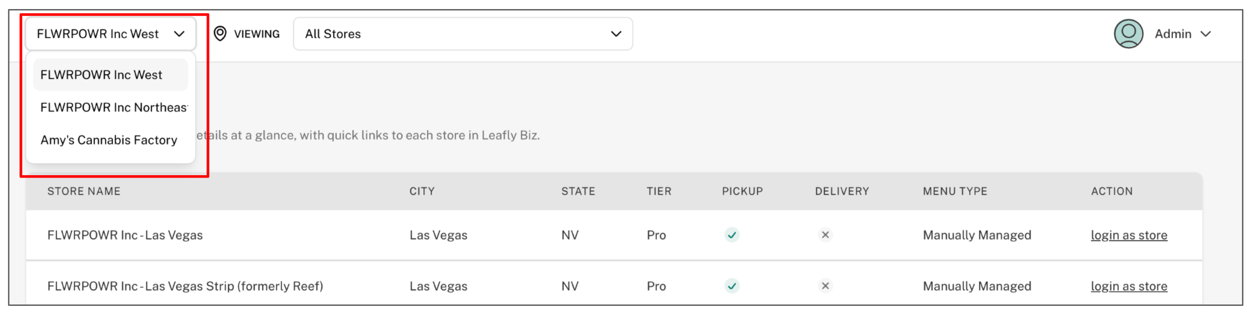Click the CITY column header
This screenshot has height=313, width=1252.
coord(421,191)
